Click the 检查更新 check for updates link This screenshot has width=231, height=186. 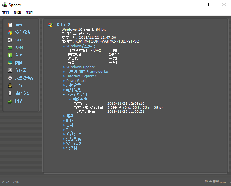click(215, 181)
